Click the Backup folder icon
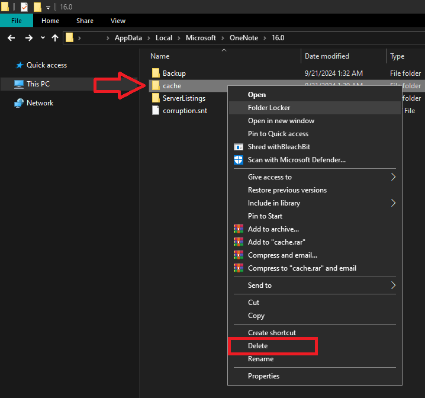 (156, 73)
